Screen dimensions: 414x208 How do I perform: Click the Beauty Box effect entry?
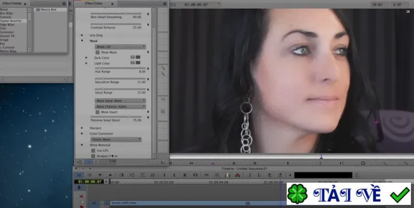pyautogui.click(x=48, y=9)
